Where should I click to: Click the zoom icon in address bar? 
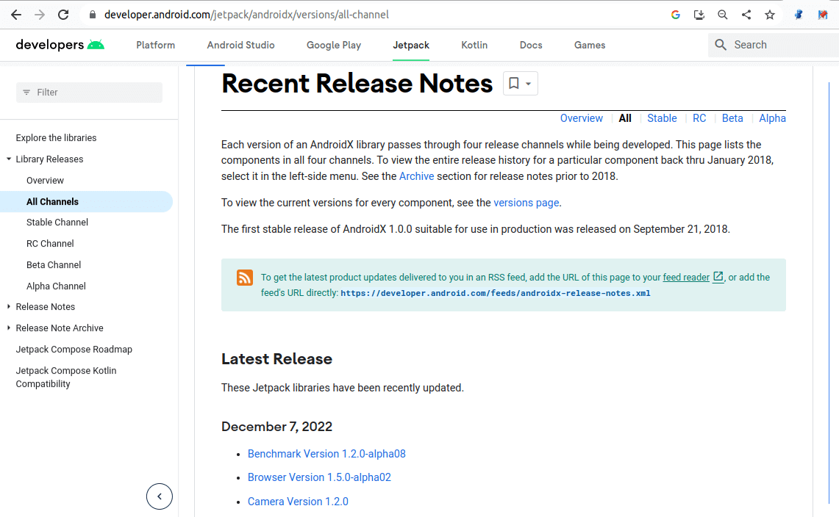[722, 14]
